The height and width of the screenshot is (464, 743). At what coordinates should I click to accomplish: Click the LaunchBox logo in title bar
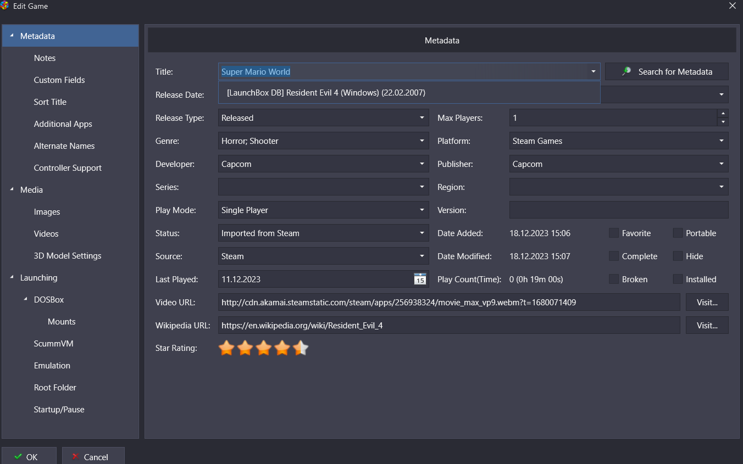point(4,5)
